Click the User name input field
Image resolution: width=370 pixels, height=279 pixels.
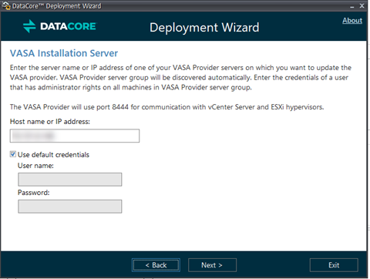coord(70,180)
